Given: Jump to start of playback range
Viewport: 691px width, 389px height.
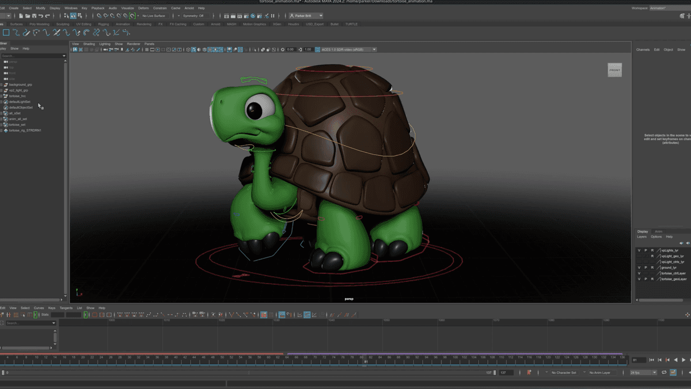Looking at the screenshot, I should [x=651, y=360].
